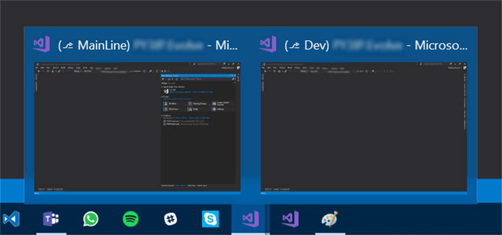This screenshot has width=502, height=235.
Task: Click the Visual Studio icon beside Paint
Action: click(290, 219)
